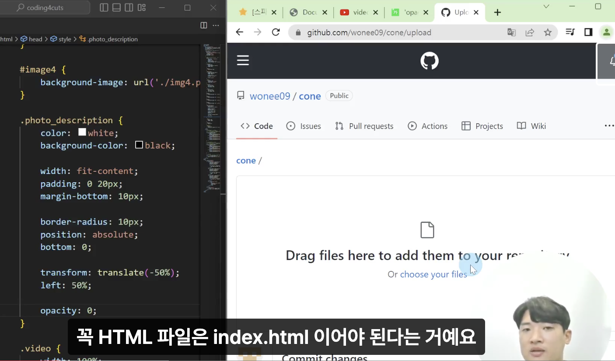Click the black color swatch in the code
Screen dimensions: 615x361
coord(139,145)
